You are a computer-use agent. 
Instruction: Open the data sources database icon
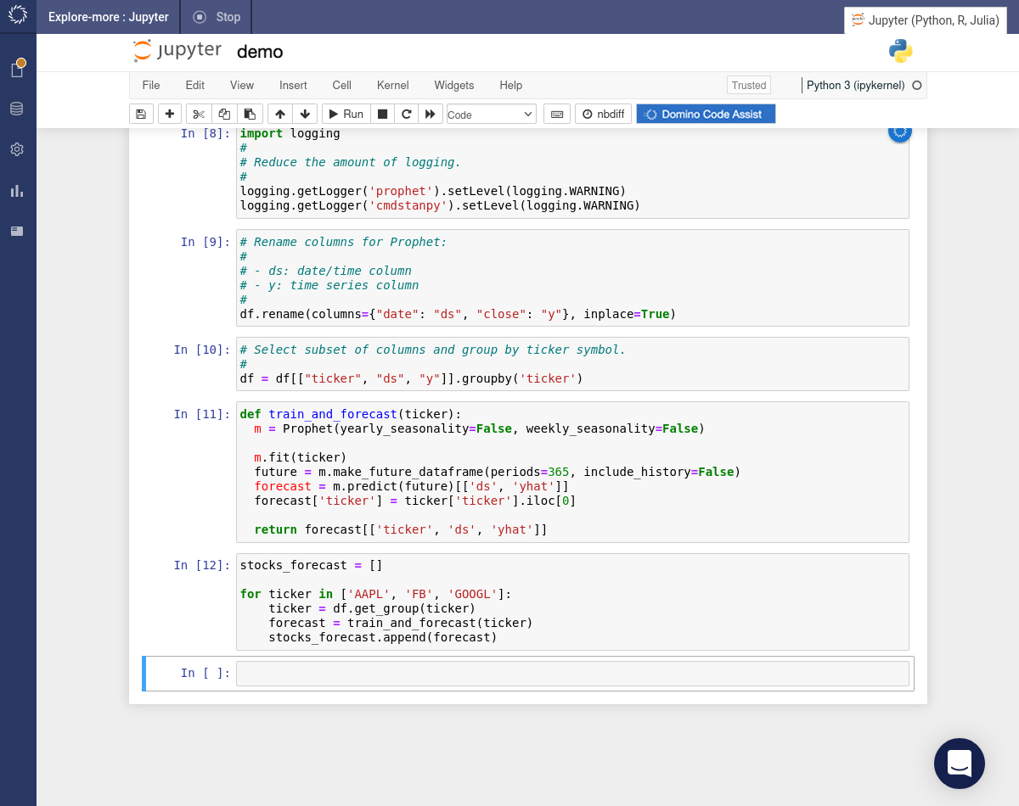[17, 109]
